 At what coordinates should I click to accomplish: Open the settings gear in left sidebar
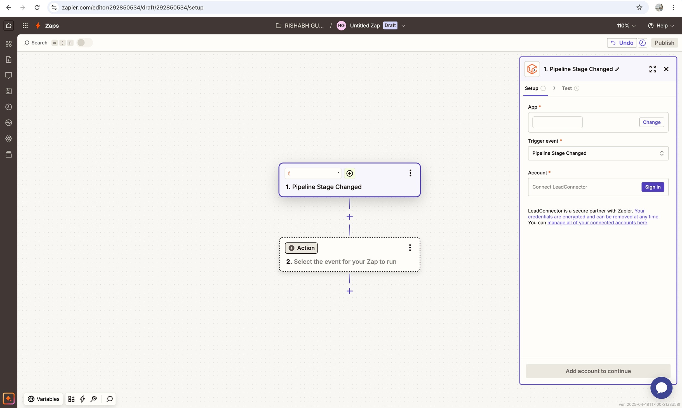(9, 139)
